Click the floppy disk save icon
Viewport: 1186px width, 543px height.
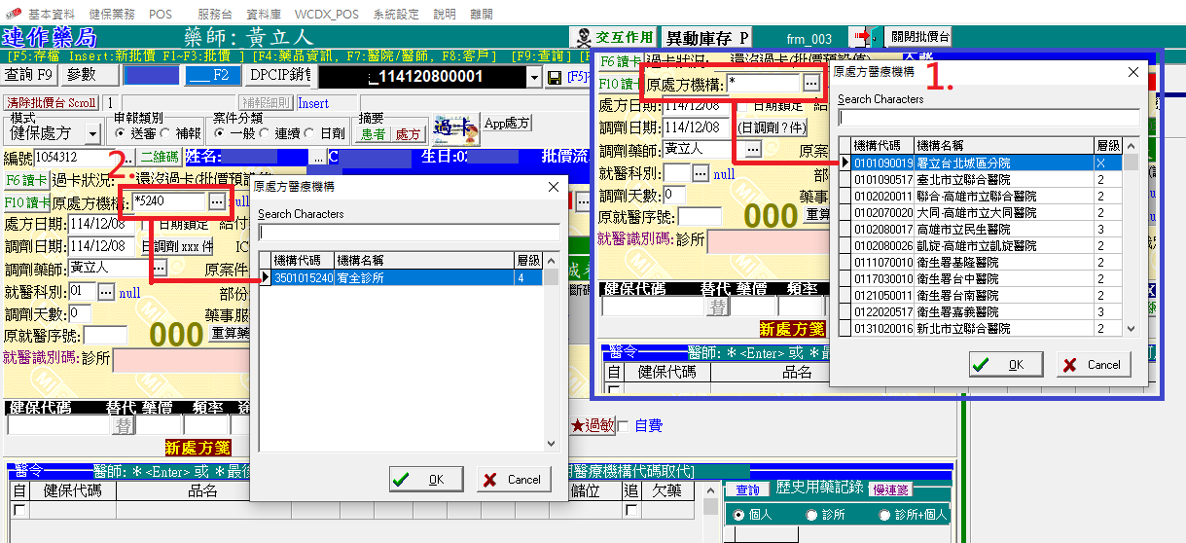coord(555,77)
